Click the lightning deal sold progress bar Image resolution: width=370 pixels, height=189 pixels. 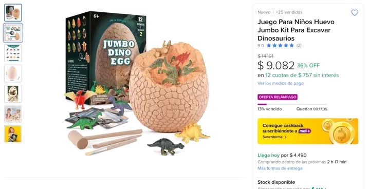(292, 104)
